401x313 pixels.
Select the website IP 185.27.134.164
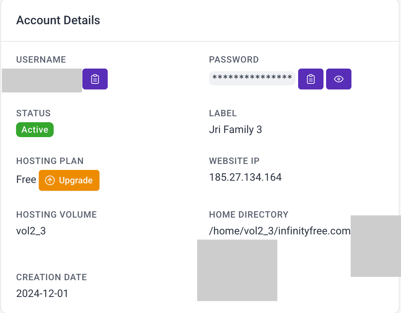point(245,177)
